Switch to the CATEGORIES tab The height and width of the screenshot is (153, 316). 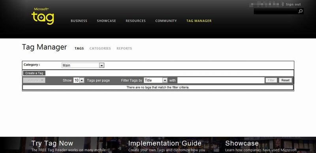100,49
